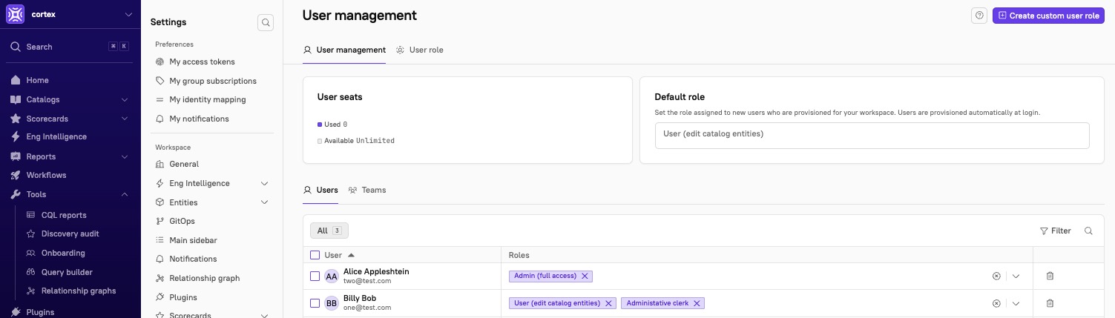The height and width of the screenshot is (318, 1115).
Task: Toggle the select-all User header checkbox
Action: 315,255
